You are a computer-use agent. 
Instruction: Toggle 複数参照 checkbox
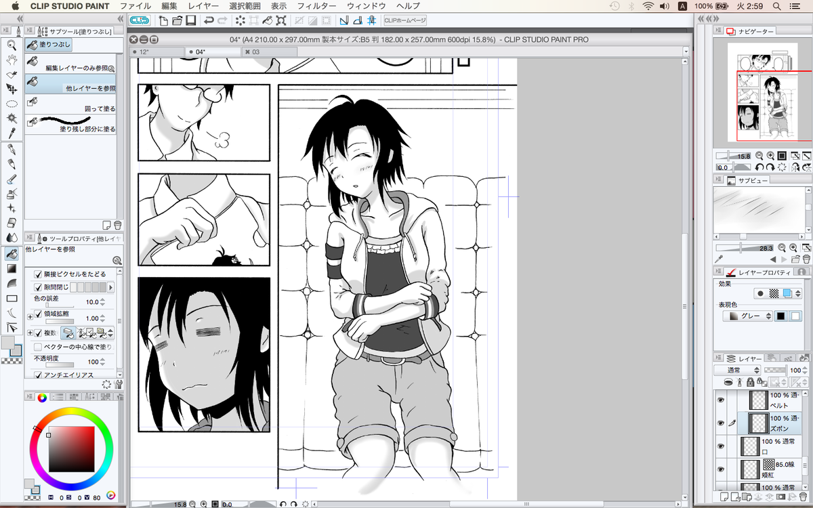click(38, 333)
